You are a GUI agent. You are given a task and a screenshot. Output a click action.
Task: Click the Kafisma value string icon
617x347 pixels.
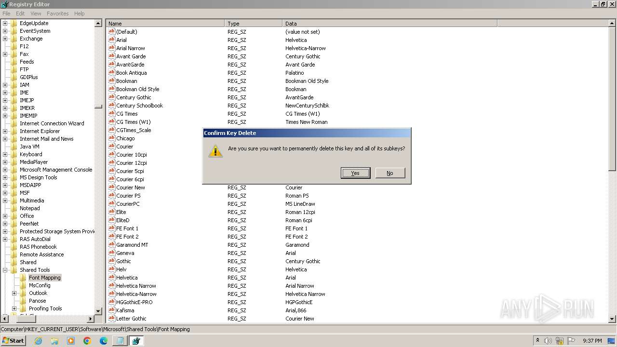pos(111,310)
